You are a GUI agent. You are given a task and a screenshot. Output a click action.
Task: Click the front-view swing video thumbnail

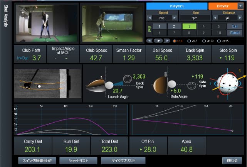(x=46, y=23)
